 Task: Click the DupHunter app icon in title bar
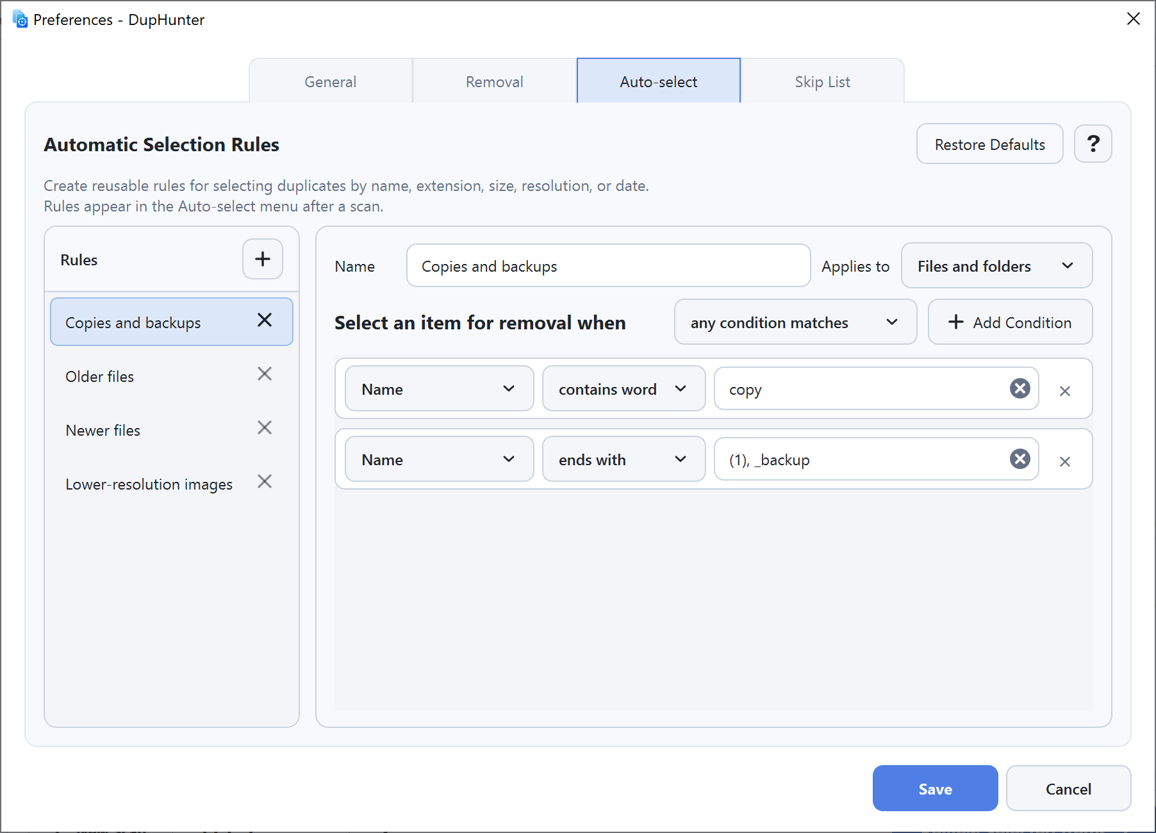[21, 19]
